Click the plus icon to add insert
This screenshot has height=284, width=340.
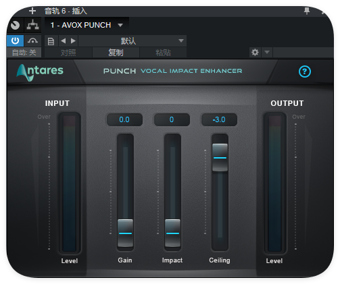coord(32,11)
